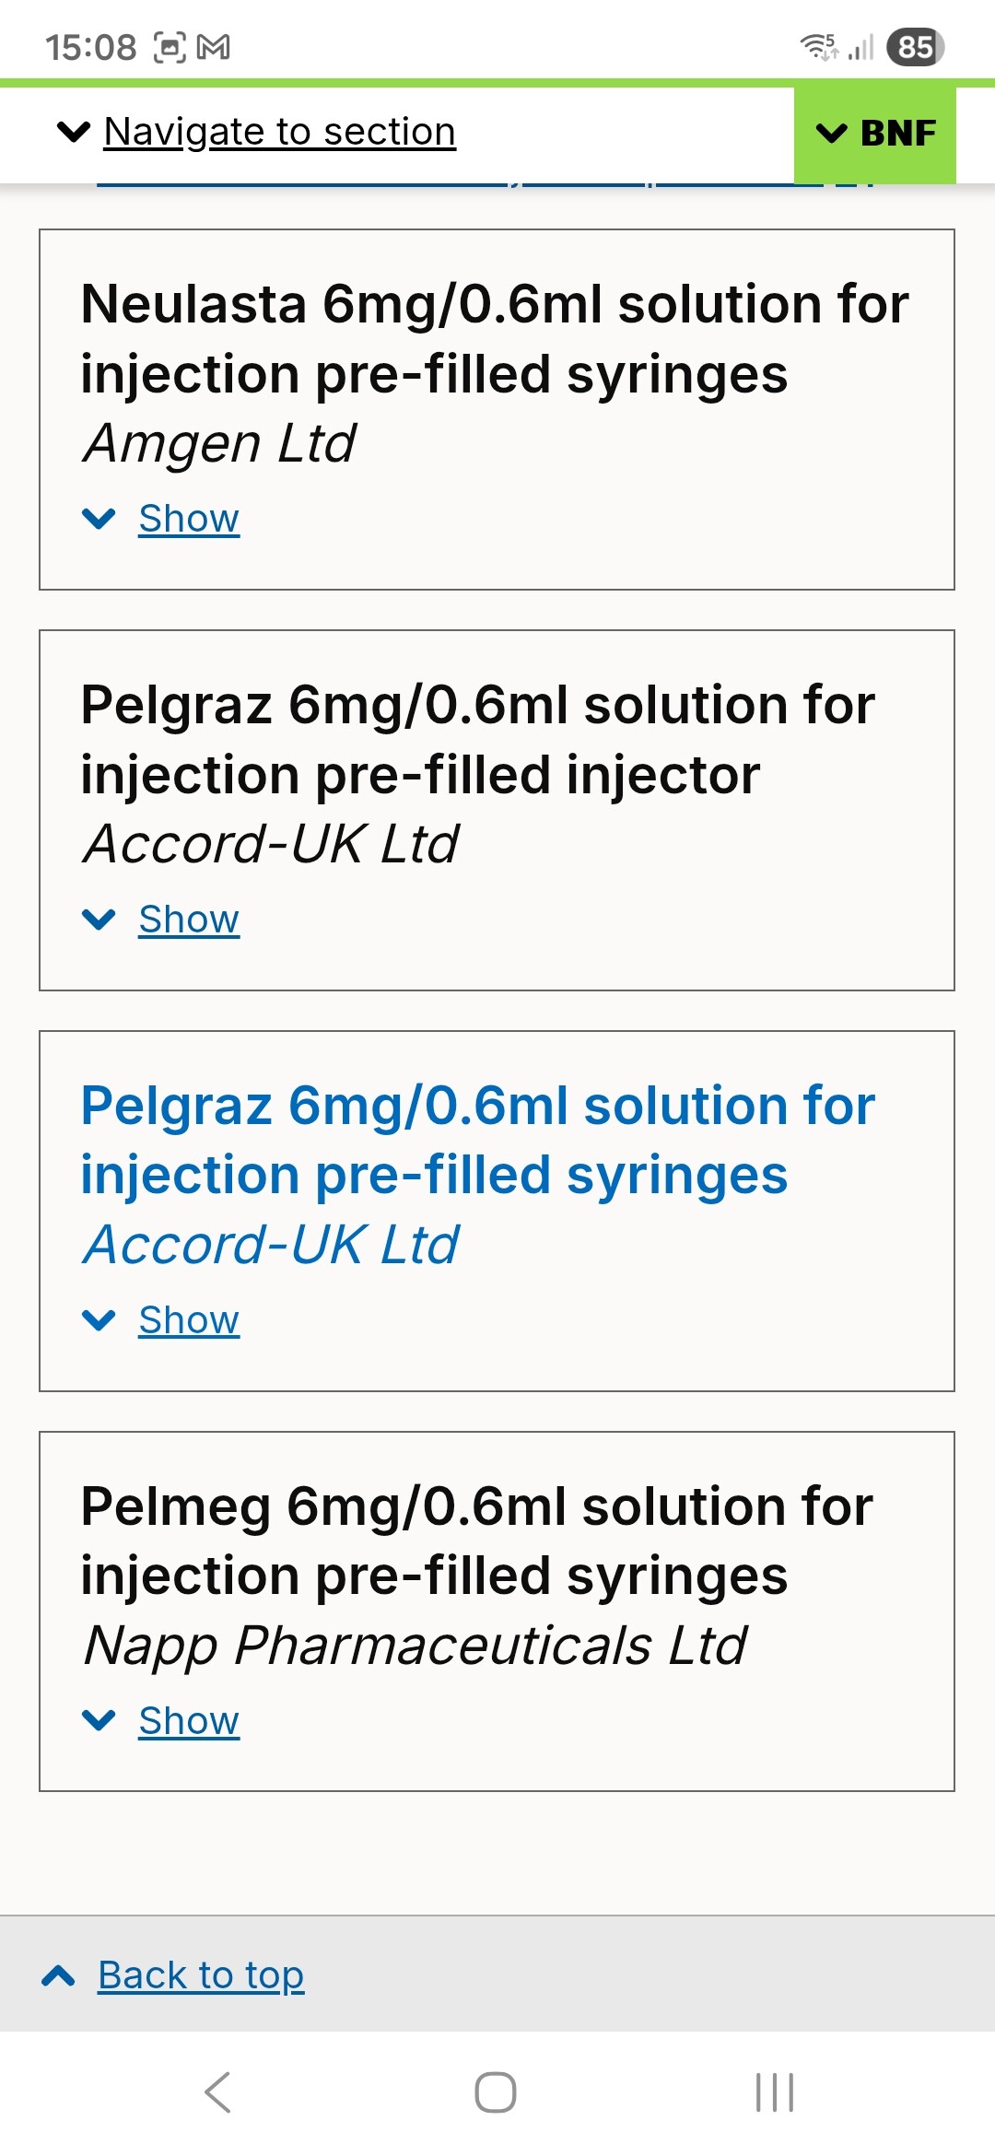Viewport: 995px width, 2156px height.
Task: Open the recent apps icon
Action: pyautogui.click(x=774, y=2092)
